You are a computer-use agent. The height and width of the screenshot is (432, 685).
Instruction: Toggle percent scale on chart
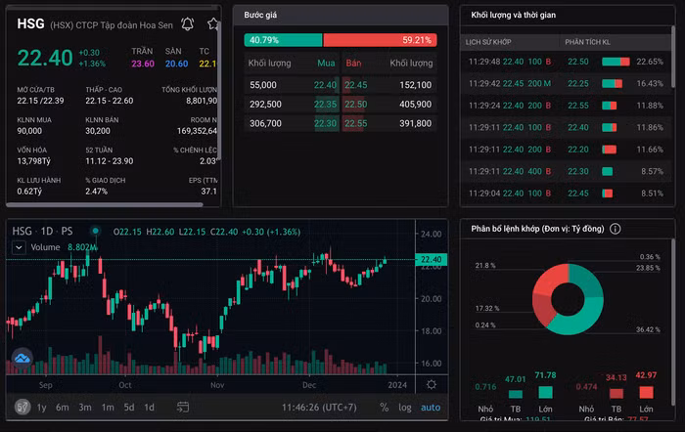(x=382, y=407)
